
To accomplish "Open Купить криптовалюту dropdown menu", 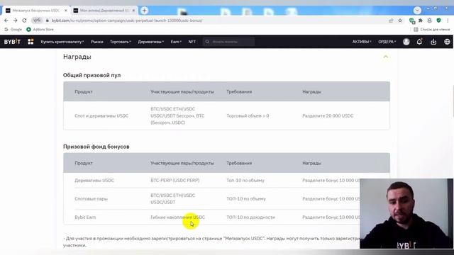I will click(62, 42).
